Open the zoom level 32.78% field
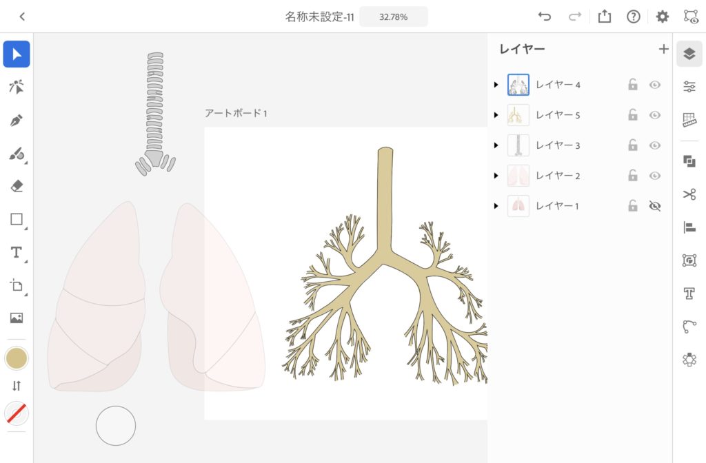 [394, 17]
